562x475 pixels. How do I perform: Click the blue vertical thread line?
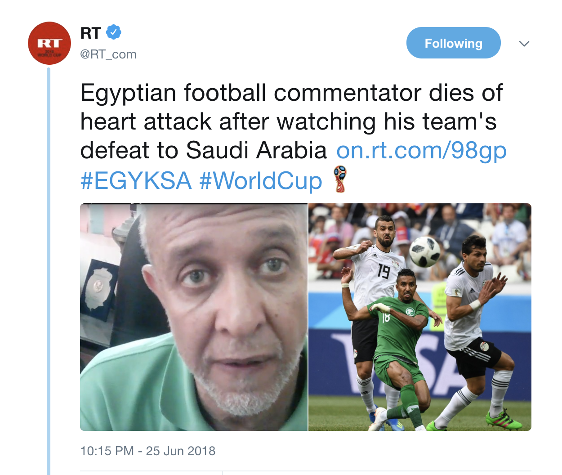click(49, 270)
